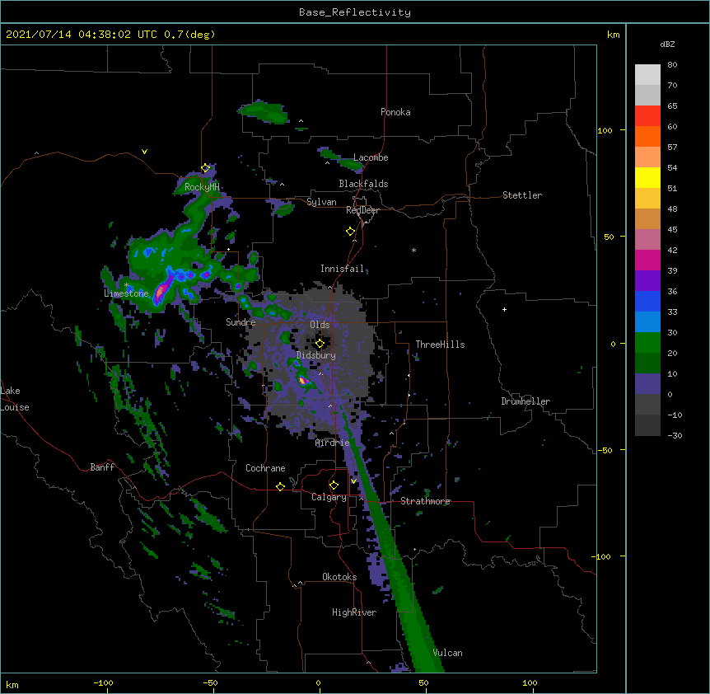This screenshot has height=694, width=710.
Task: Click the RedDeer city label
Action: tap(362, 210)
